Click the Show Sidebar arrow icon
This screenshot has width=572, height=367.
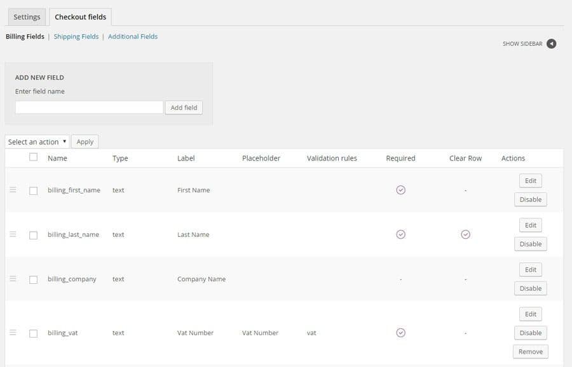click(551, 44)
